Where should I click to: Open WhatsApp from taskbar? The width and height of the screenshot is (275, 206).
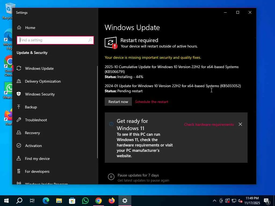pos(85,201)
